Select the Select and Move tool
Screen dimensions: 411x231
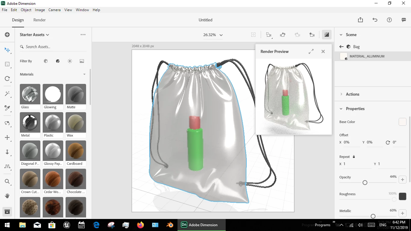(7, 50)
